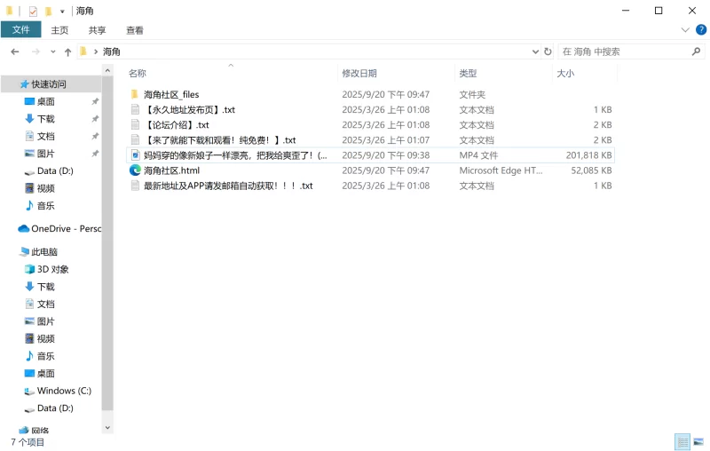Switch to the 主页 ribbon tab
Image resolution: width=710 pixels, height=451 pixels.
pos(59,30)
